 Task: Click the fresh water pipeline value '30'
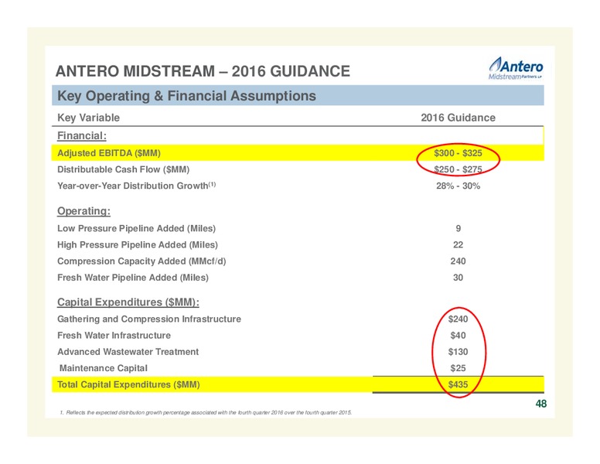458,278
